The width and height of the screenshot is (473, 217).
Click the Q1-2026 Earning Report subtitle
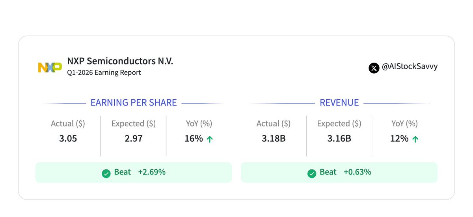click(104, 72)
